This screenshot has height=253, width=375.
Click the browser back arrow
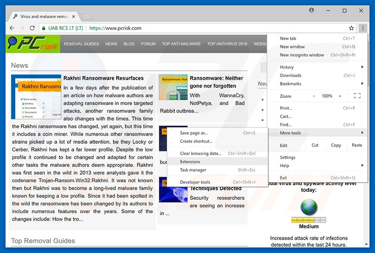click(11, 28)
